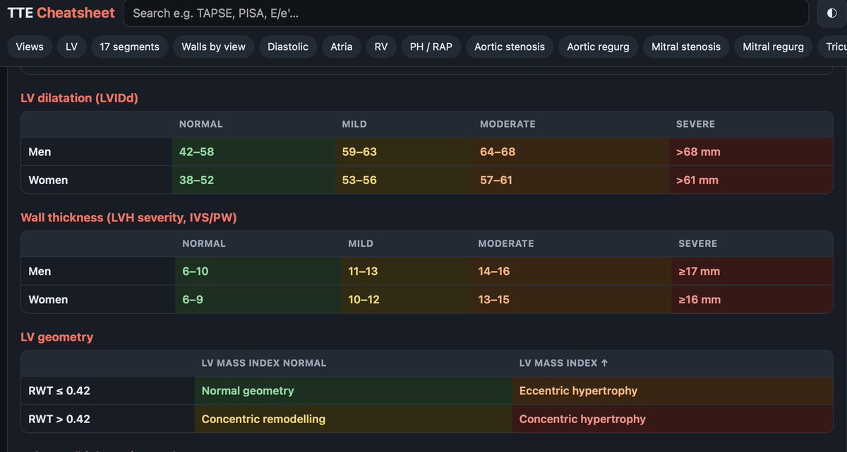Click the >68 mm severe cell
This screenshot has width=847, height=452.
click(751, 152)
